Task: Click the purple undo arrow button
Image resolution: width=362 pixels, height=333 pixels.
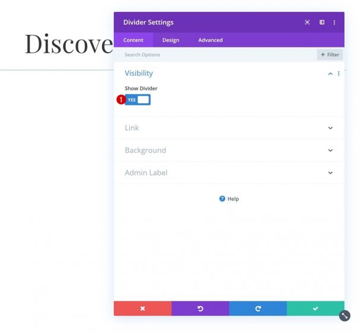Action: [200, 309]
